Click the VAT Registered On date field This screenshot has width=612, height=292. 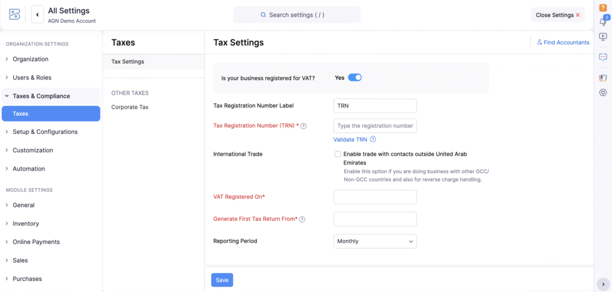(x=375, y=197)
